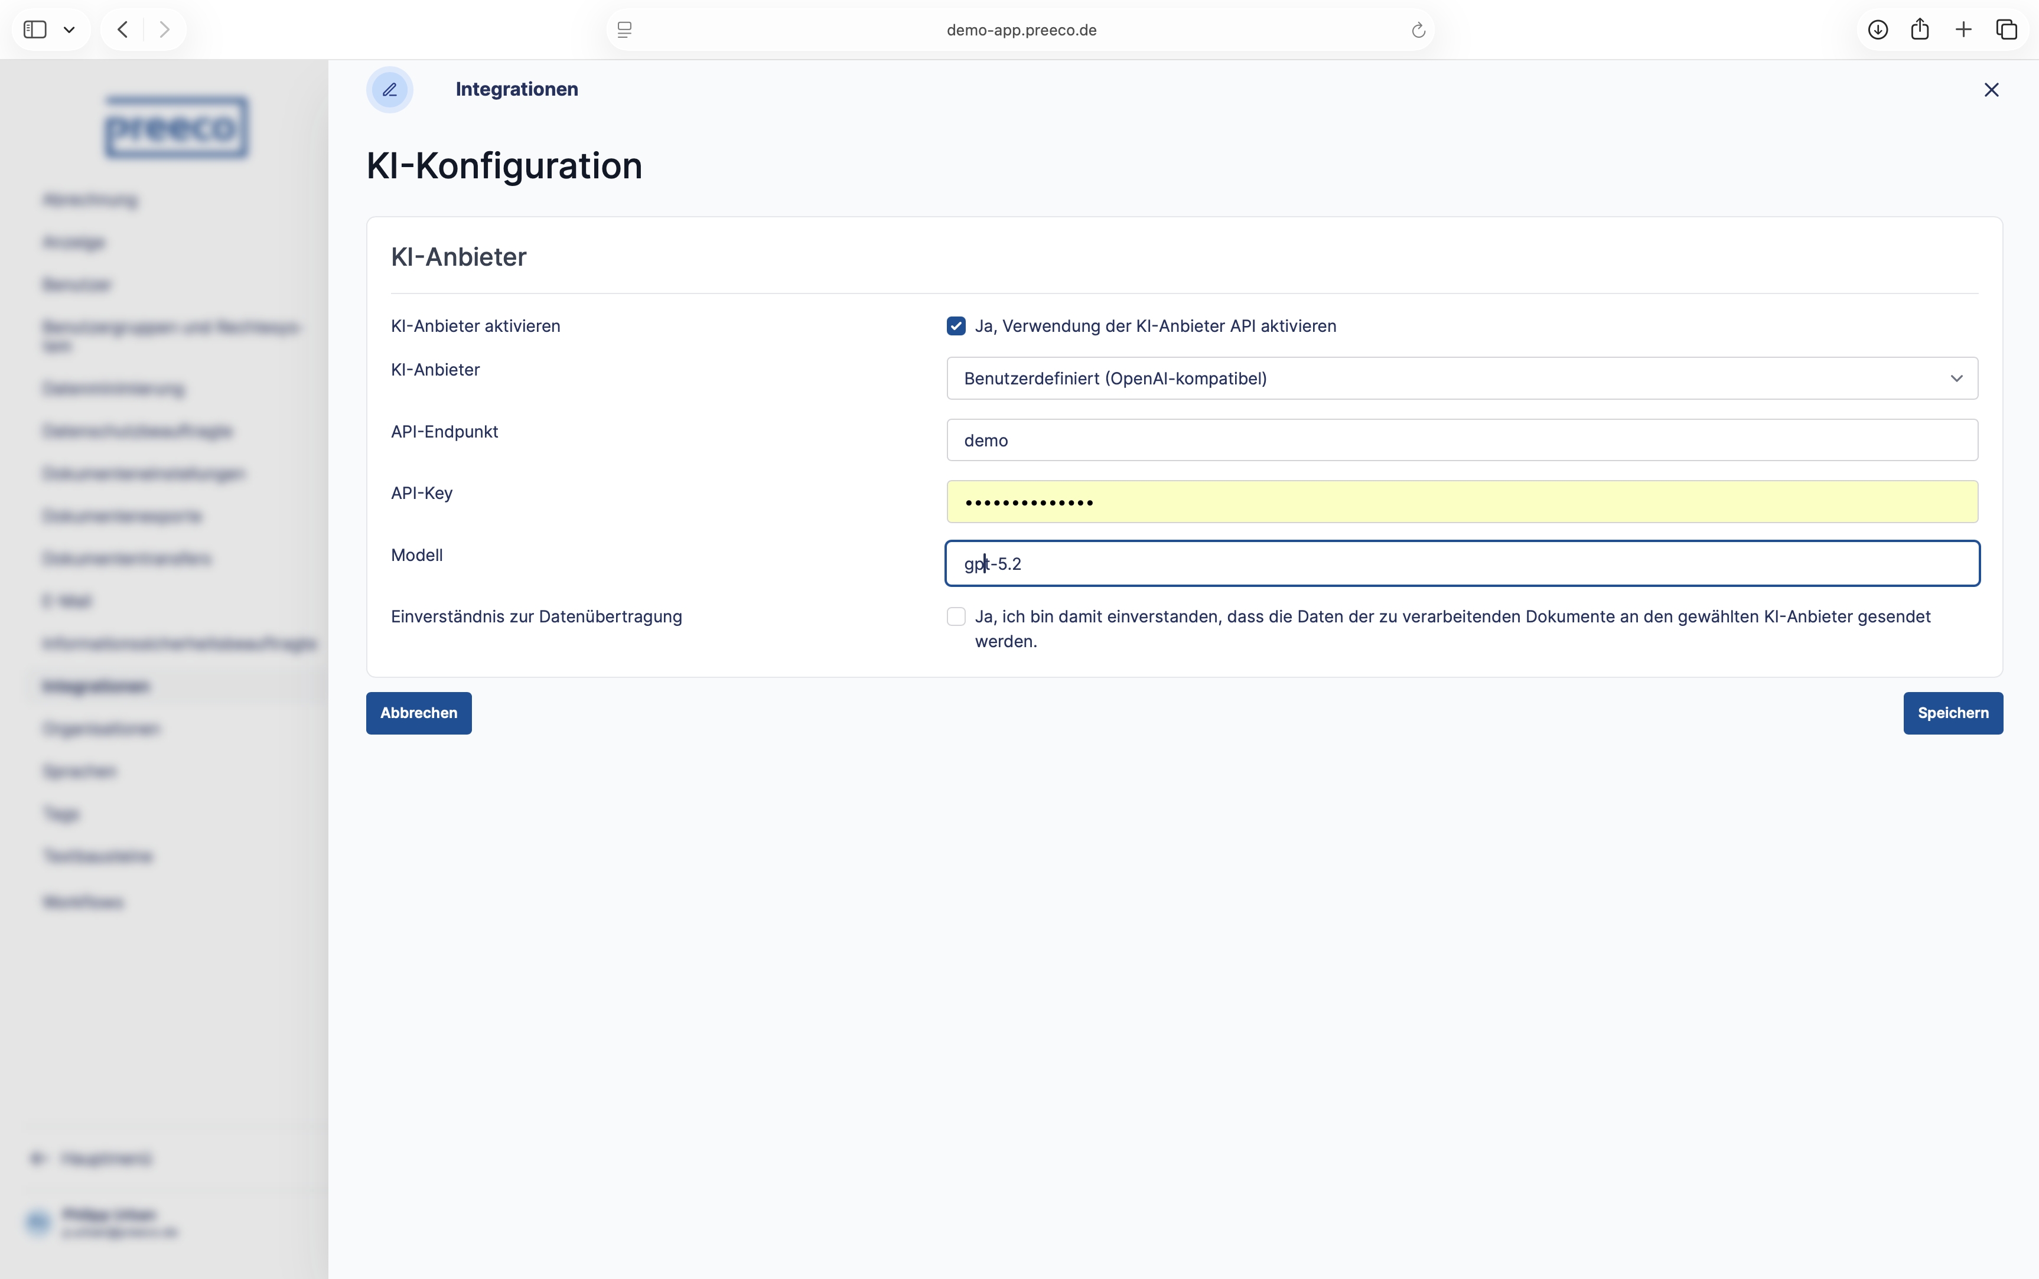Image resolution: width=2039 pixels, height=1279 pixels.
Task: Click the pencil edit icon beside Integrationen
Action: 389,90
